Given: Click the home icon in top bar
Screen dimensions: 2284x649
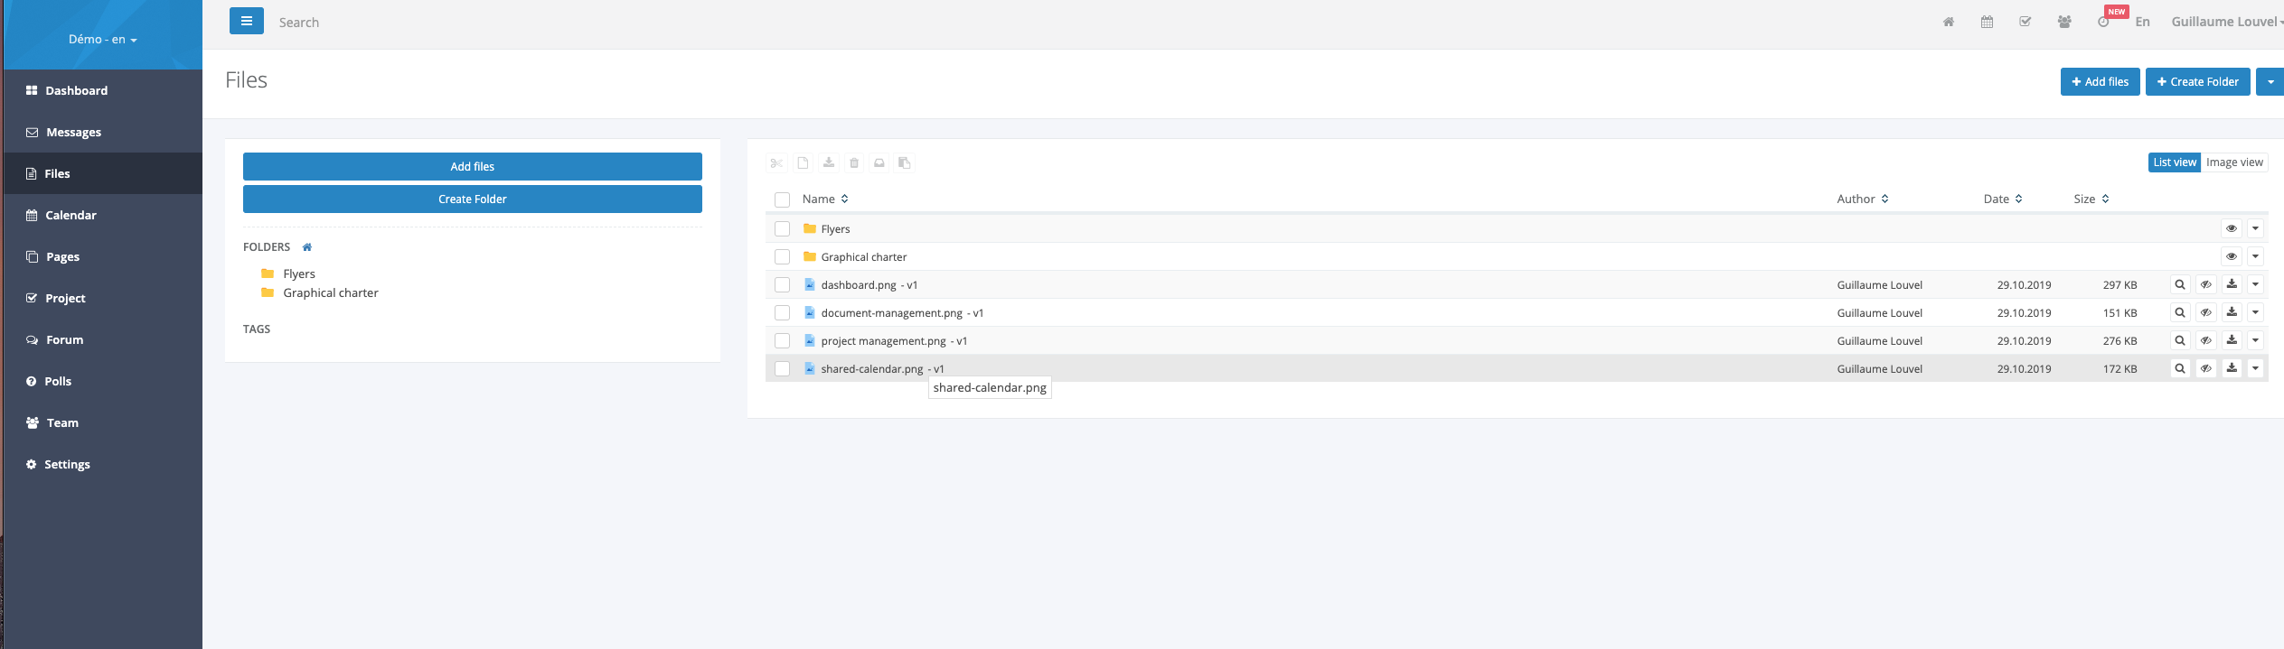Looking at the screenshot, I should coord(1948,23).
